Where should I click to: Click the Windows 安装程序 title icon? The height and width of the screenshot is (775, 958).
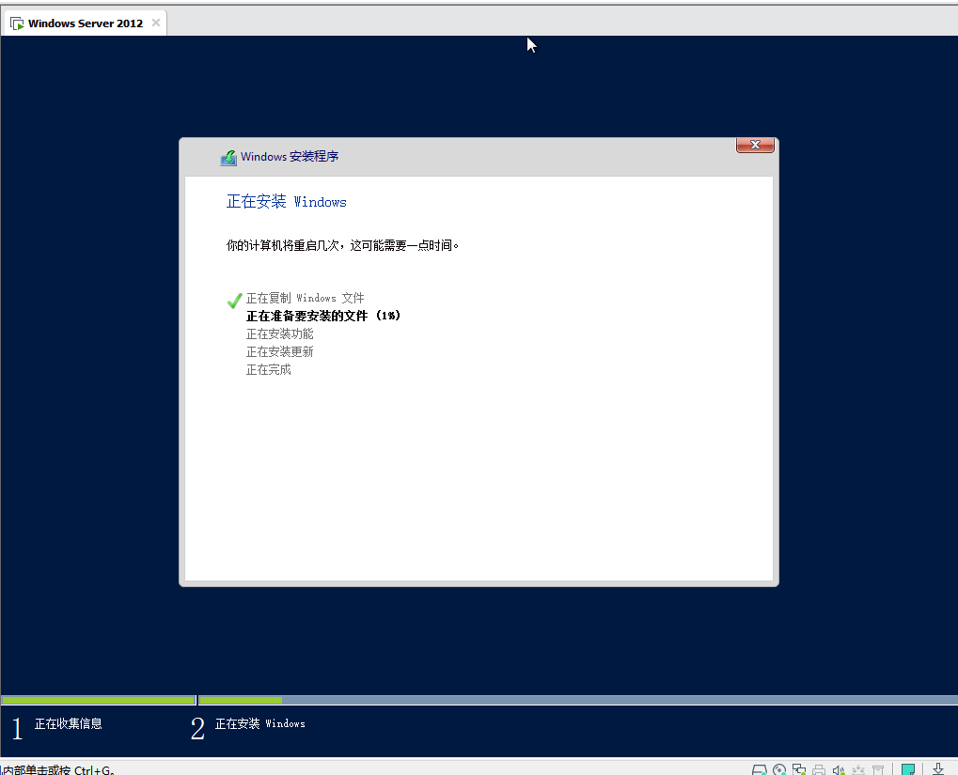228,158
